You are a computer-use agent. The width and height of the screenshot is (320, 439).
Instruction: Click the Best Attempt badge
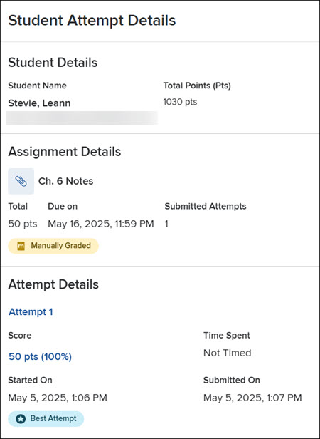click(x=46, y=419)
